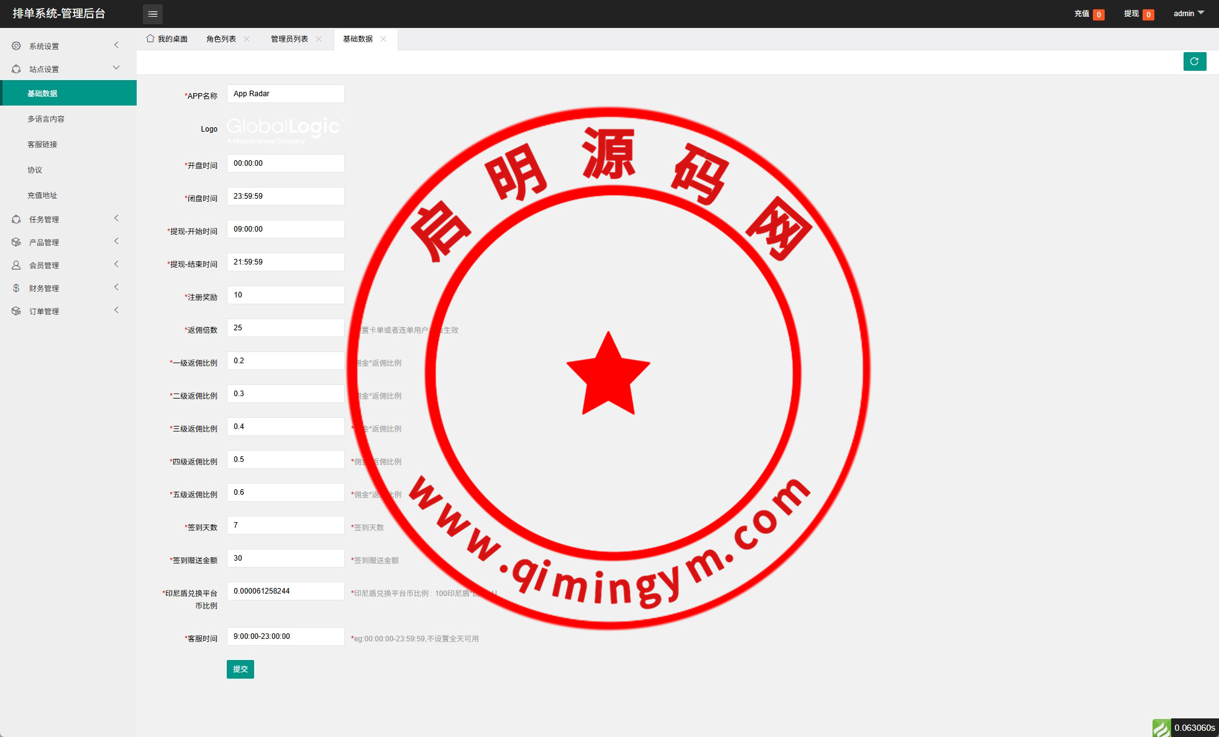Close the 角色列表 tab

247,38
